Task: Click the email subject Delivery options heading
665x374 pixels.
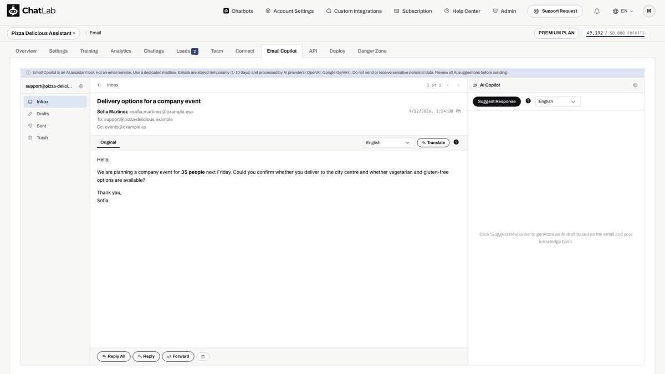Action: pyautogui.click(x=149, y=101)
